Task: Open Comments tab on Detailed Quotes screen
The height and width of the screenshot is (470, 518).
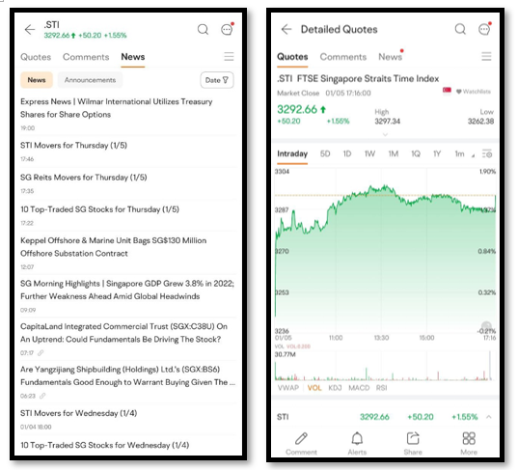Action: [x=343, y=57]
